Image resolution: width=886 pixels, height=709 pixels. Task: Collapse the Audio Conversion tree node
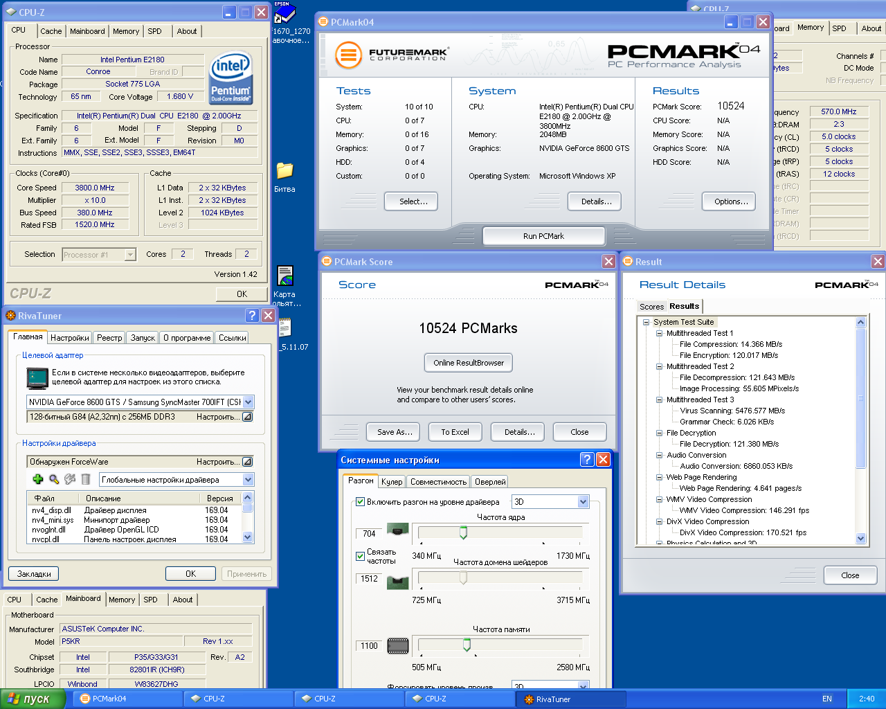659,455
